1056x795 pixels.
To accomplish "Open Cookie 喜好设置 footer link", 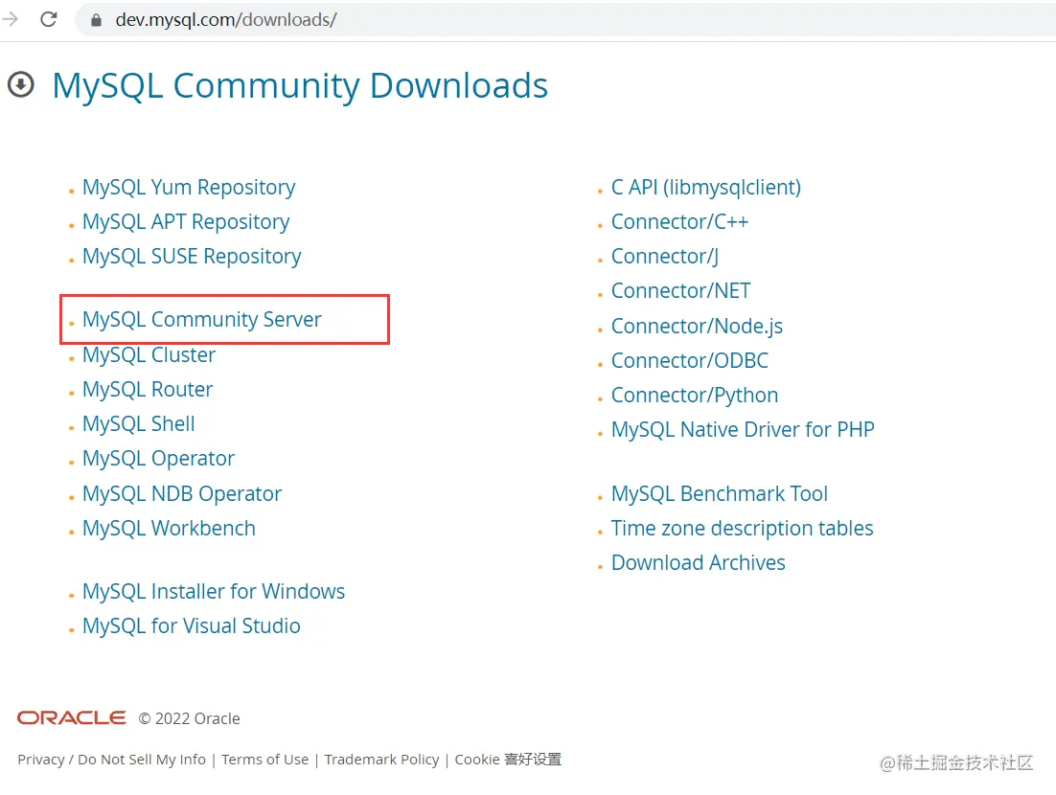I will [508, 760].
